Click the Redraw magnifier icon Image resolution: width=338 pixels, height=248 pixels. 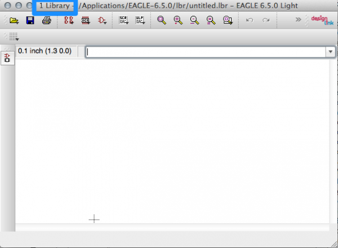tap(211, 20)
